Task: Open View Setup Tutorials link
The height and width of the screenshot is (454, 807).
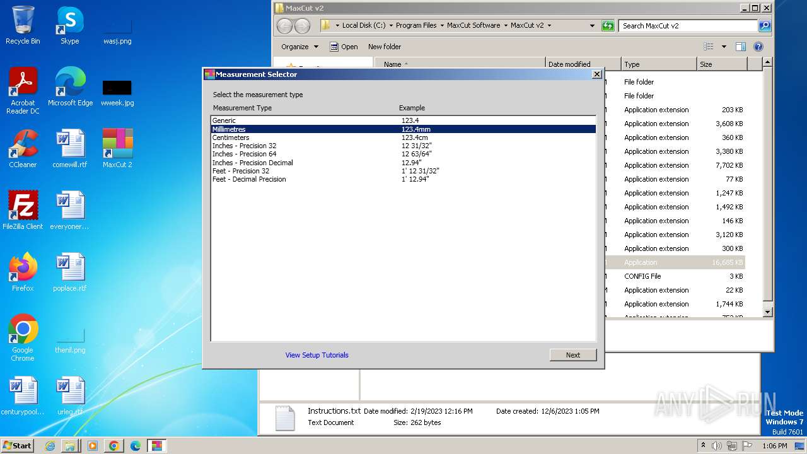Action: (316, 355)
